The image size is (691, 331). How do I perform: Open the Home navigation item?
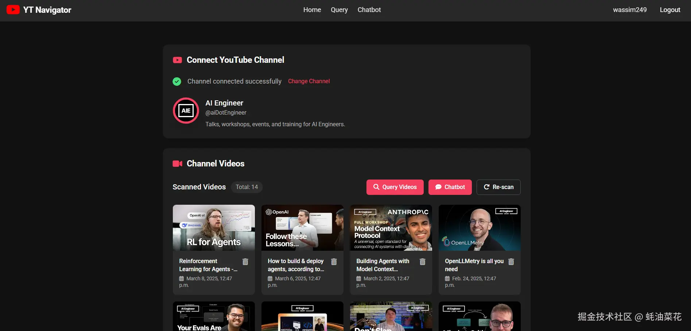[312, 9]
